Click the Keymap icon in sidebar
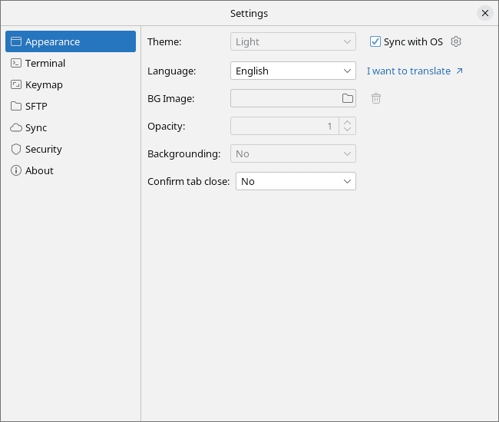 16,84
